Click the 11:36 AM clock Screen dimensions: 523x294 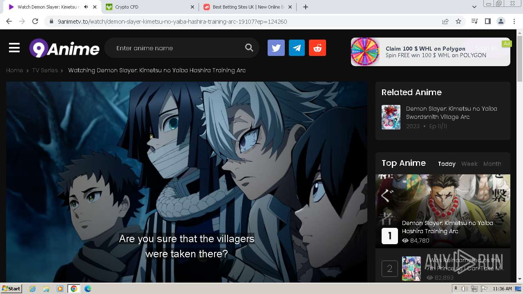tap(502, 289)
